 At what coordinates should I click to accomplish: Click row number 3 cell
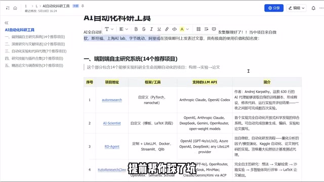click(x=90, y=147)
